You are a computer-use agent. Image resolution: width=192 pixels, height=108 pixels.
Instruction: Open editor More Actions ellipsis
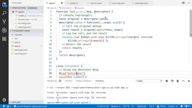(x=189, y=3)
